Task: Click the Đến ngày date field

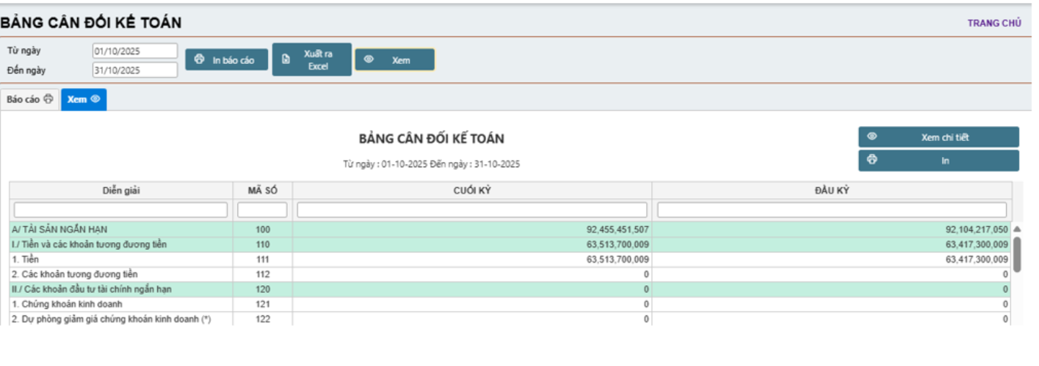Action: click(134, 70)
